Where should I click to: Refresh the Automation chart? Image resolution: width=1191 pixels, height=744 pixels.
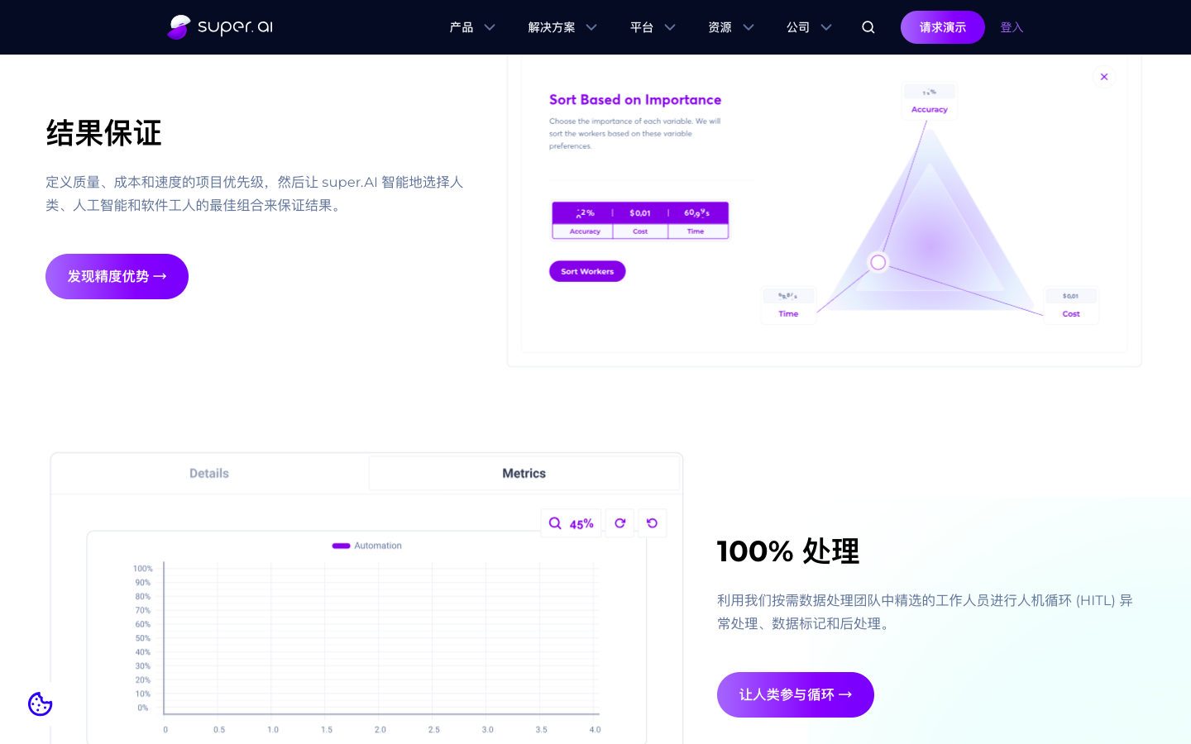619,522
